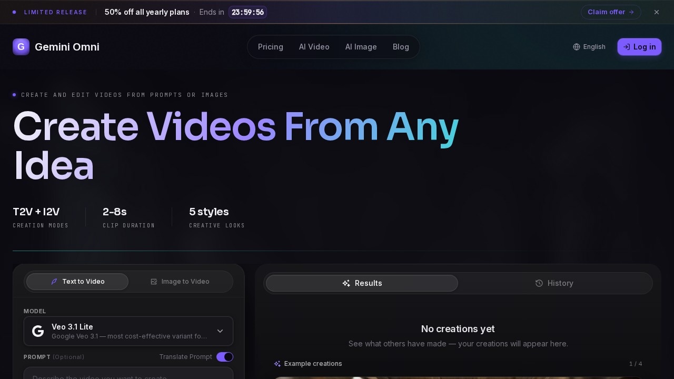Switch to the Text to Video tab
Screen dimensions: 674x379
[77, 282]
